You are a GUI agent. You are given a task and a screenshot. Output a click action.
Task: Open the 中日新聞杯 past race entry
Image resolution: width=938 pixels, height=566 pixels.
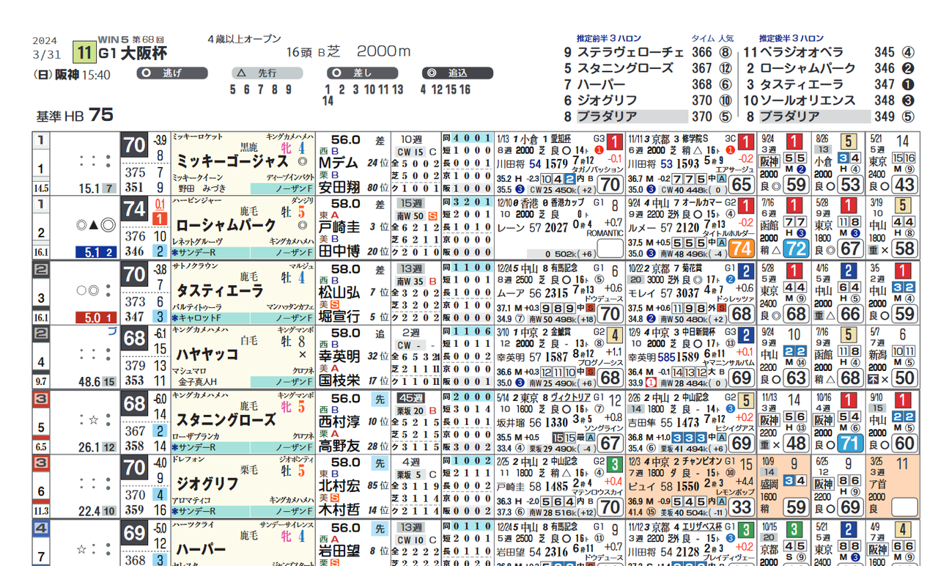(x=698, y=331)
